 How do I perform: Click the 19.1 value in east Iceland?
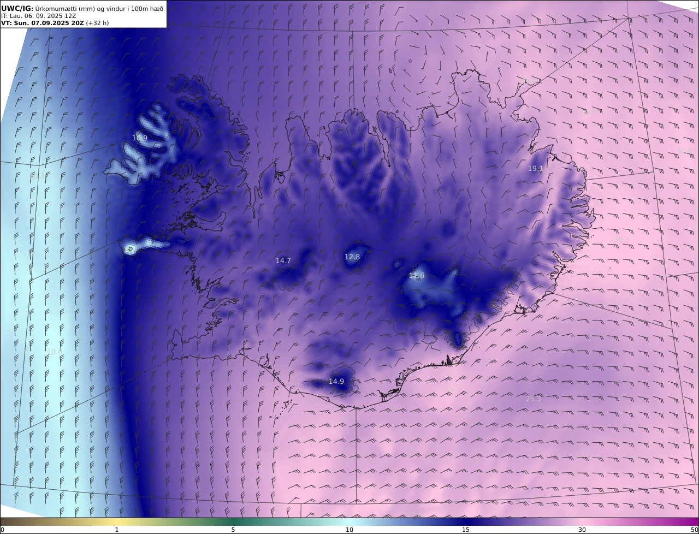pyautogui.click(x=535, y=169)
